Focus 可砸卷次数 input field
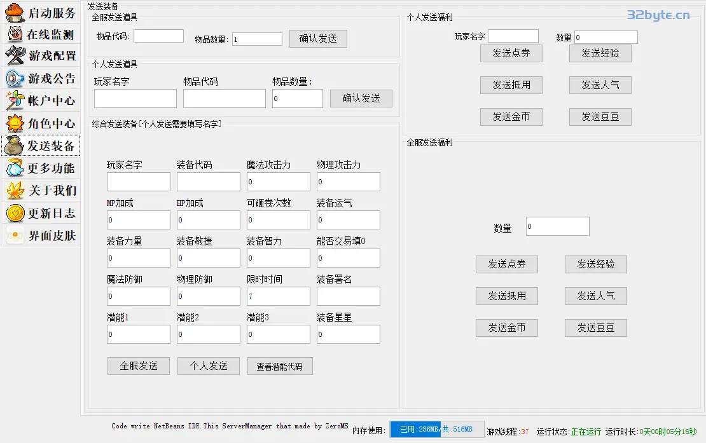Viewport: 706px width, 443px height. click(278, 220)
